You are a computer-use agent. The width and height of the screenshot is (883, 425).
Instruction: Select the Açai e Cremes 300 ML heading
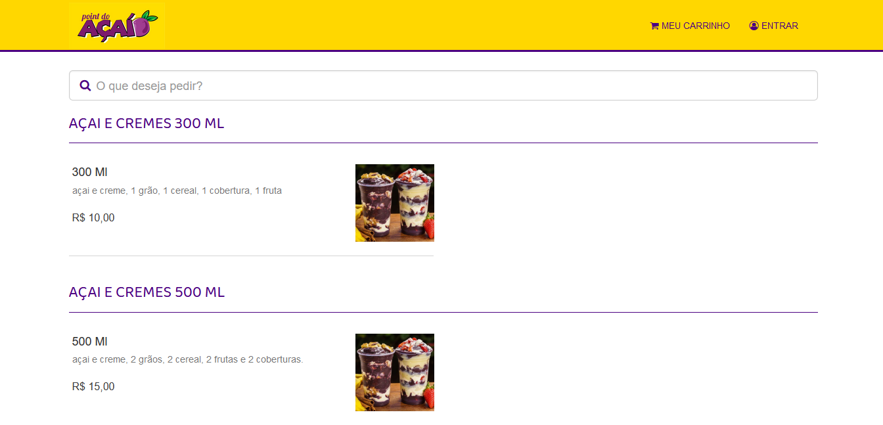147,123
